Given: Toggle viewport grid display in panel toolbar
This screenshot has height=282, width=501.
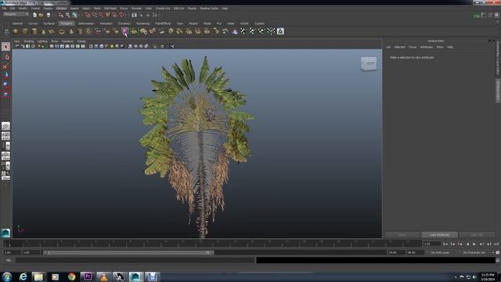Looking at the screenshot, I should pos(52,46).
